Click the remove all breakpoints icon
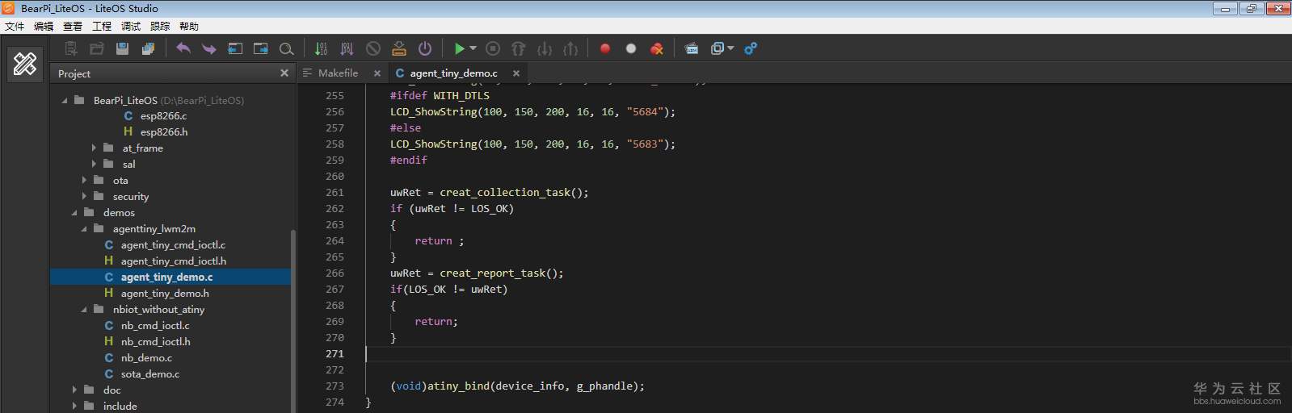 point(657,48)
